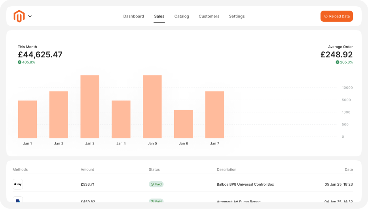
Task: Open the Dashboard tab
Action: (133, 16)
